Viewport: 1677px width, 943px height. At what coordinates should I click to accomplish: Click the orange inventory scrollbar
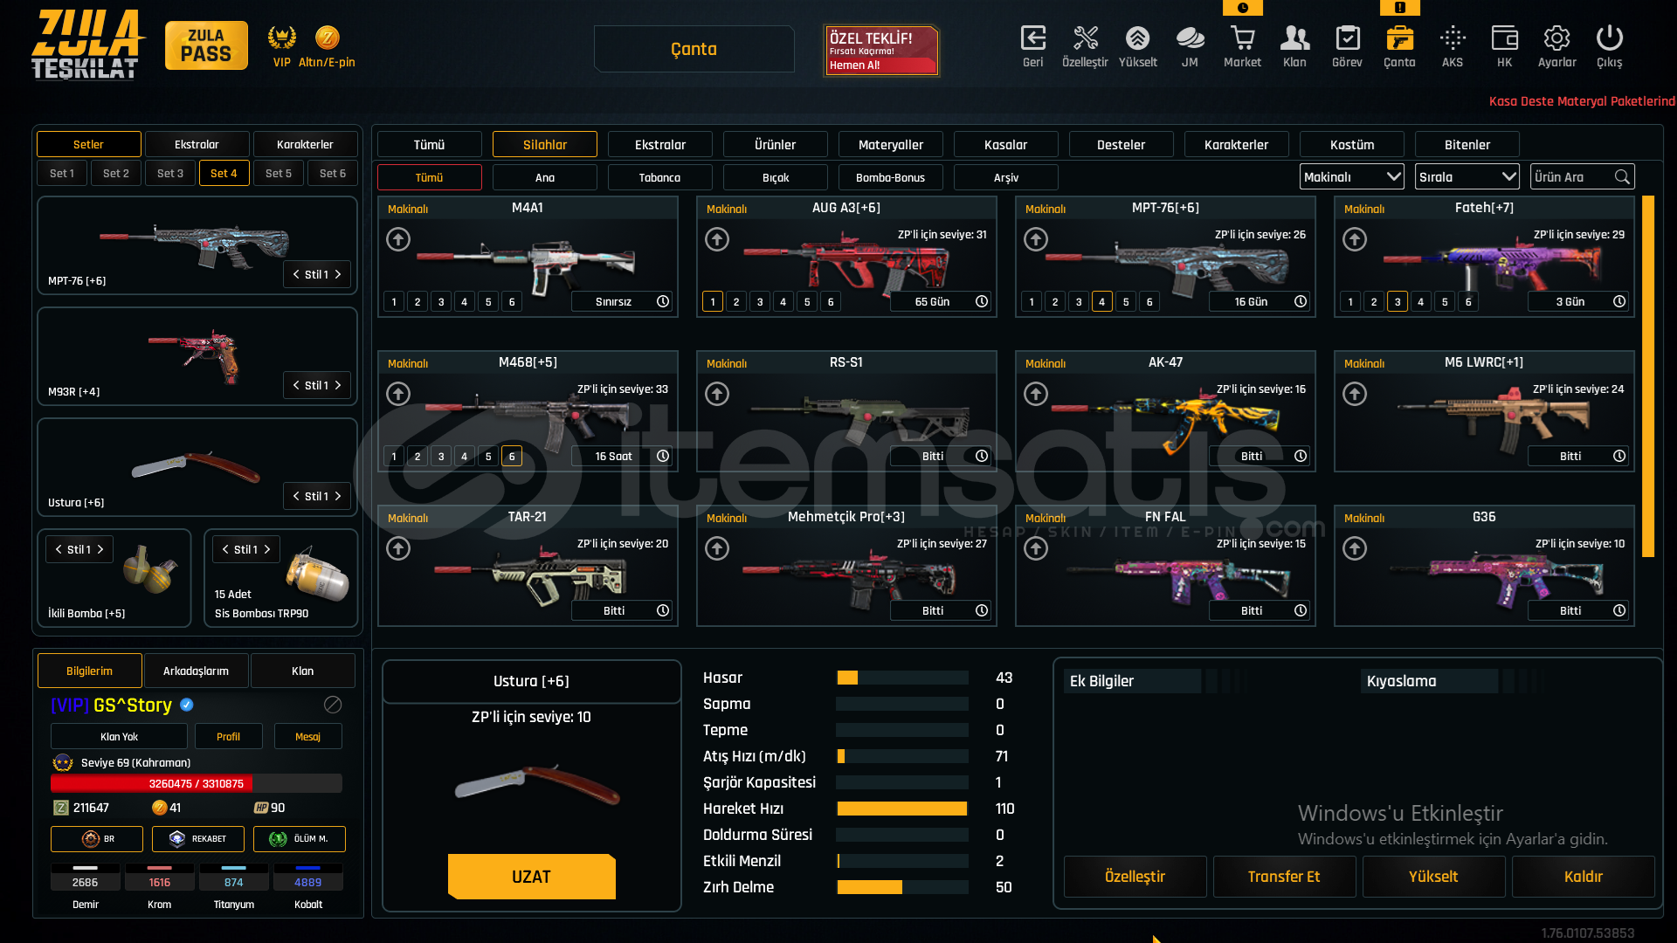tap(1648, 375)
